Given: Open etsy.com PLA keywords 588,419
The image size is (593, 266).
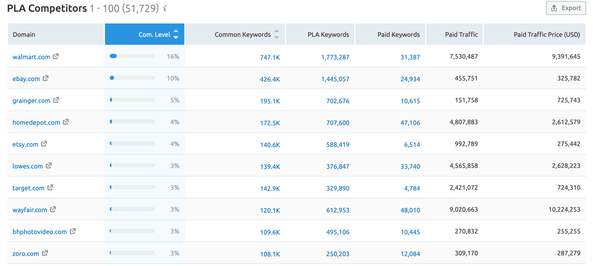Looking at the screenshot, I should pos(338,144).
